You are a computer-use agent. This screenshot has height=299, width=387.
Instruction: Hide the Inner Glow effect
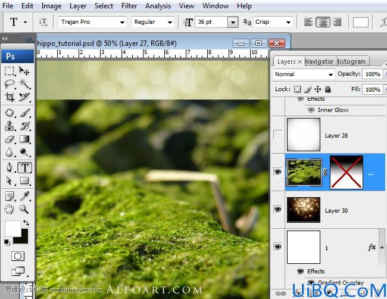click(x=311, y=110)
